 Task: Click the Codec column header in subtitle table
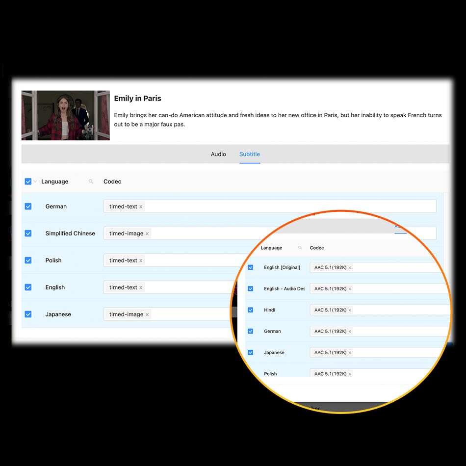click(x=112, y=181)
